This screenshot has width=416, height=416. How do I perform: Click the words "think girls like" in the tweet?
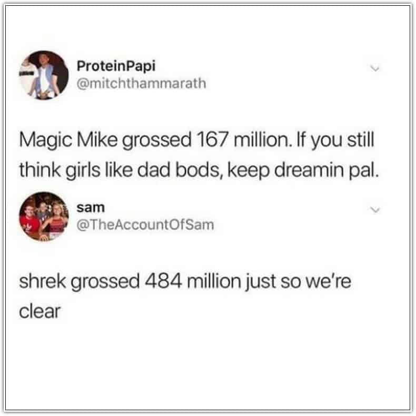coord(76,170)
